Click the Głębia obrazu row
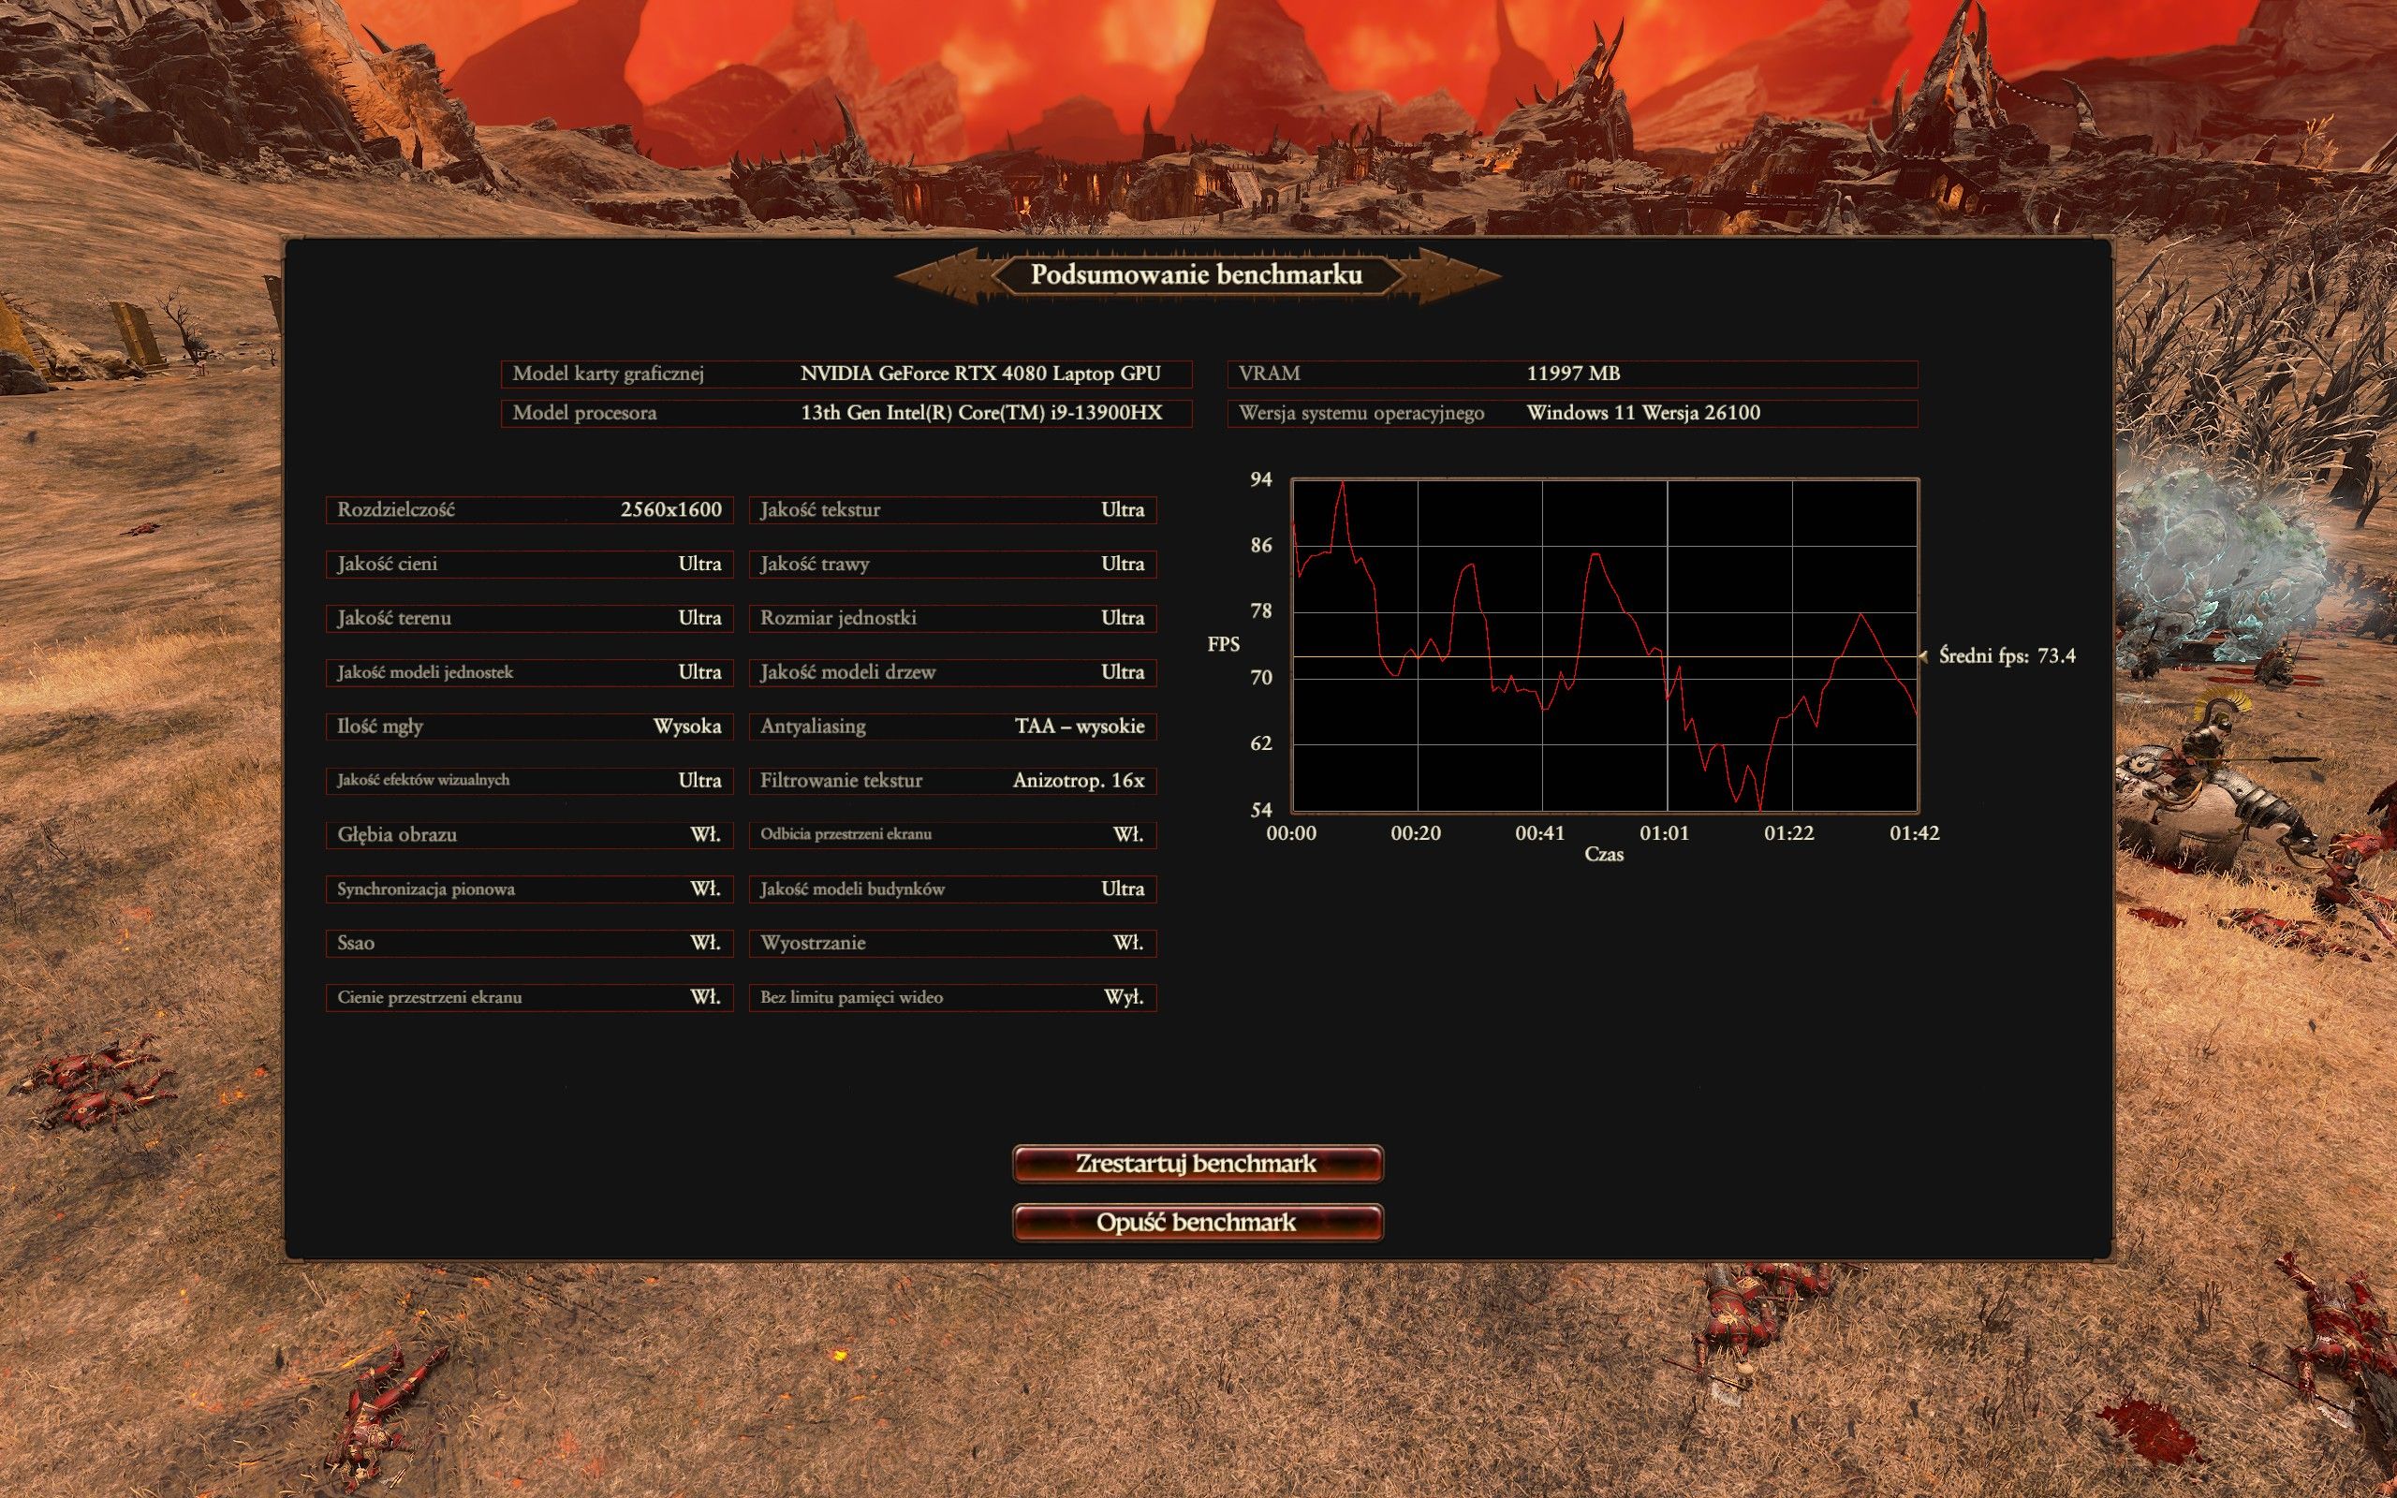 [530, 835]
